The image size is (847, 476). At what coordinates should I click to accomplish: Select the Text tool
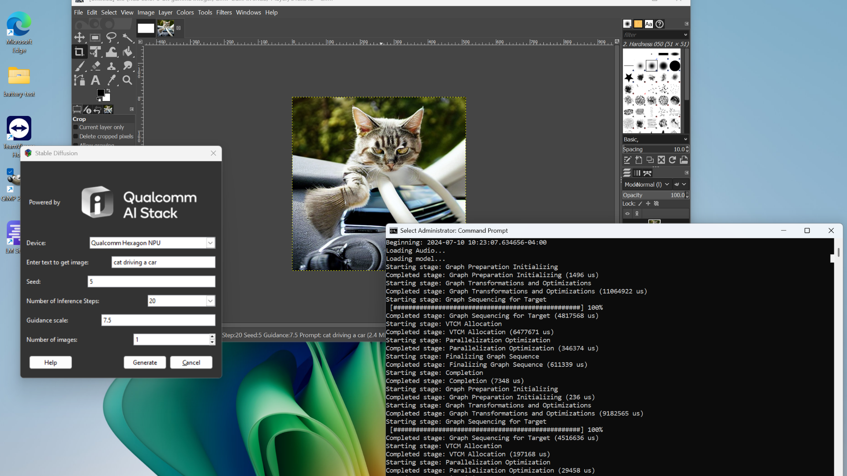click(95, 80)
